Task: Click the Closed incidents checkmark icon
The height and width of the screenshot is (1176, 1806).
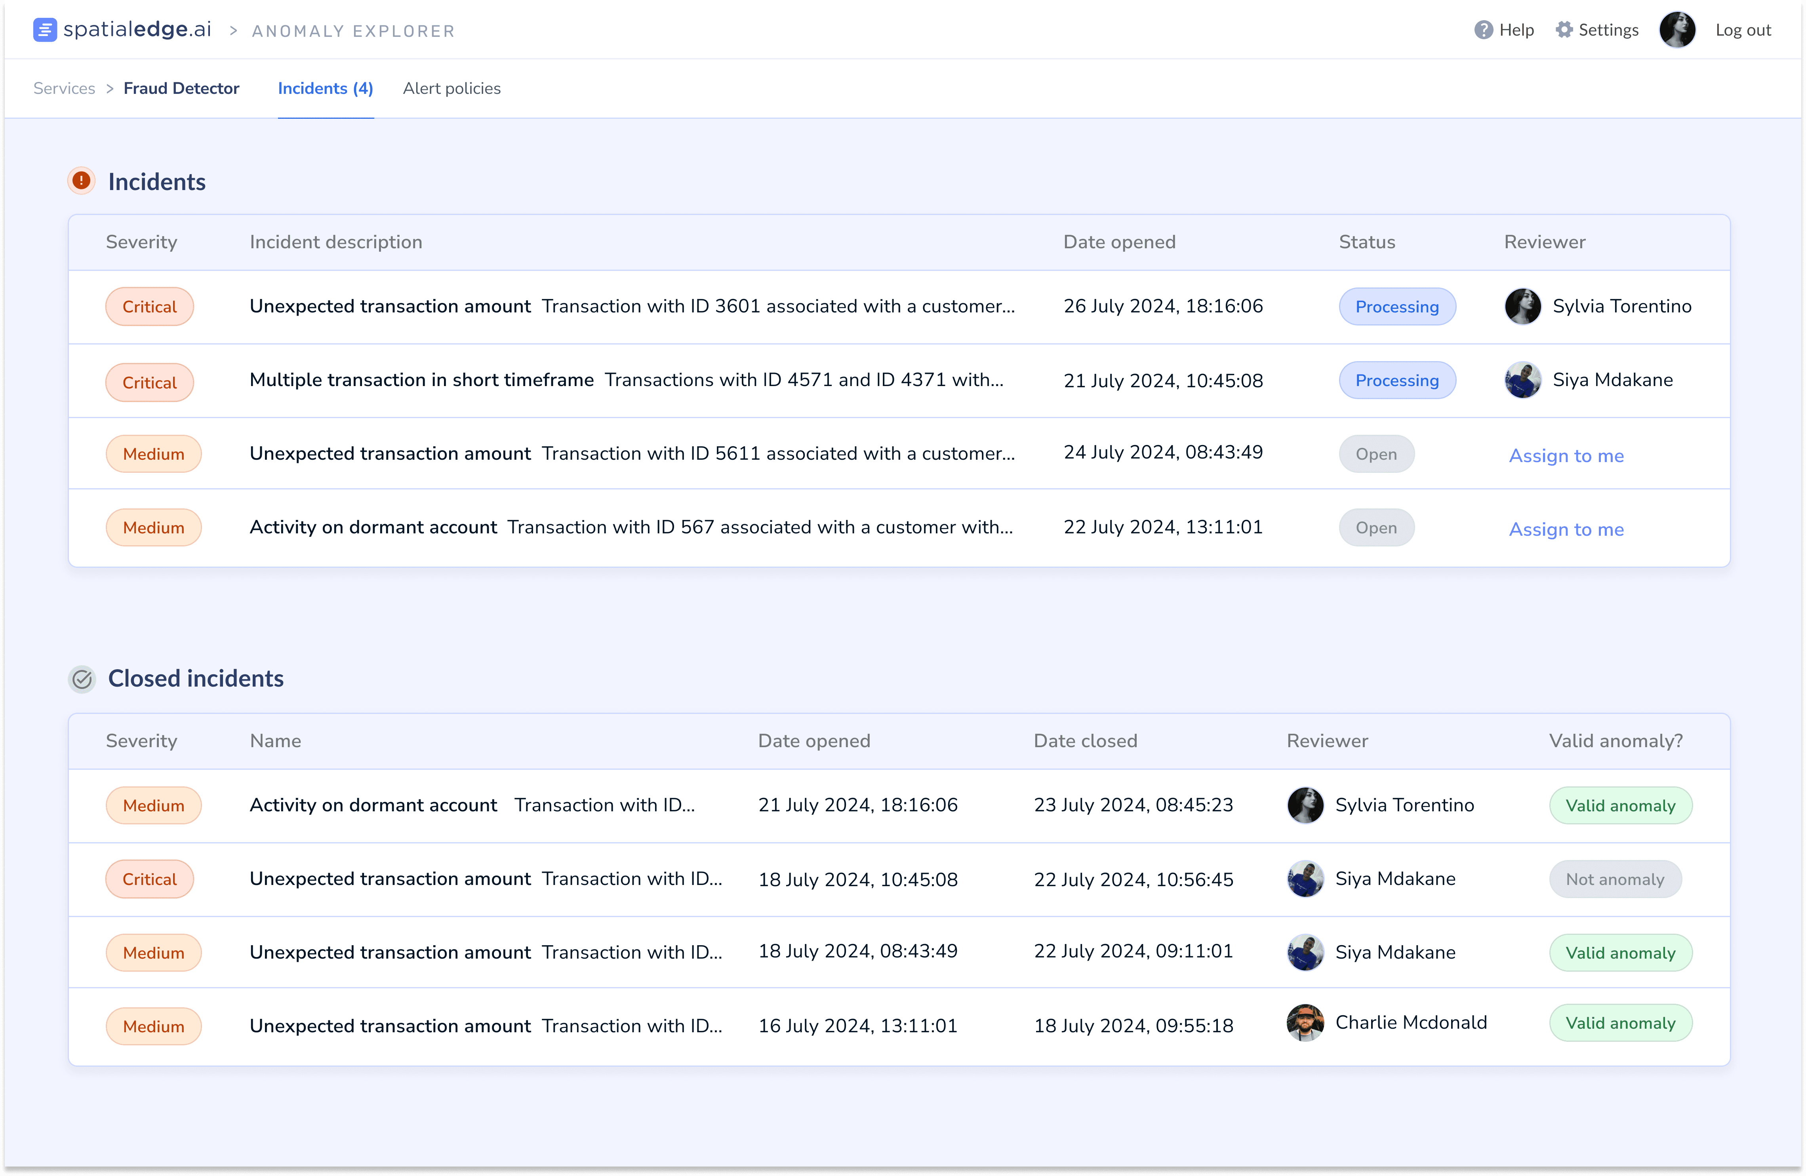Action: click(82, 678)
